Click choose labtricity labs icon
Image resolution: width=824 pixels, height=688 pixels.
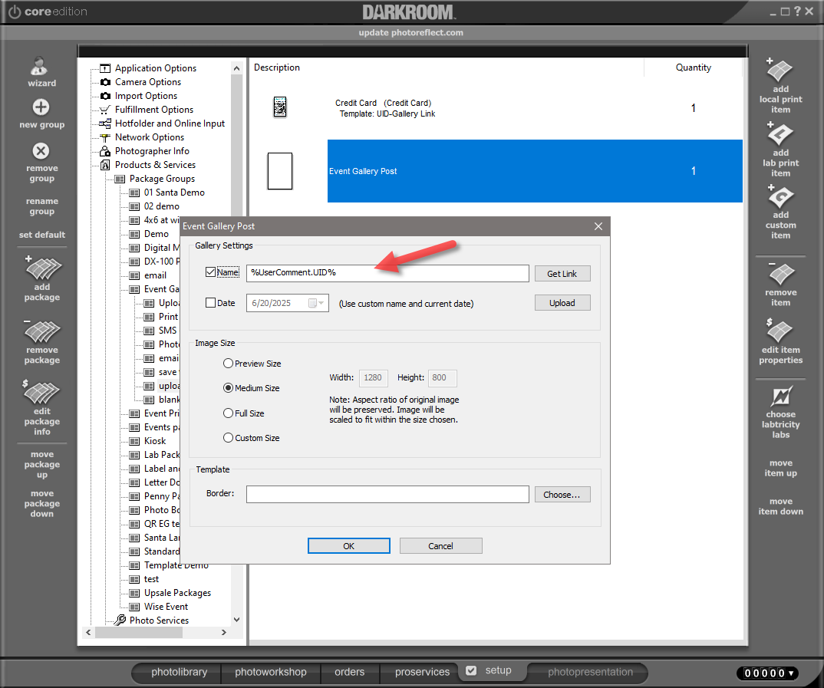point(781,397)
